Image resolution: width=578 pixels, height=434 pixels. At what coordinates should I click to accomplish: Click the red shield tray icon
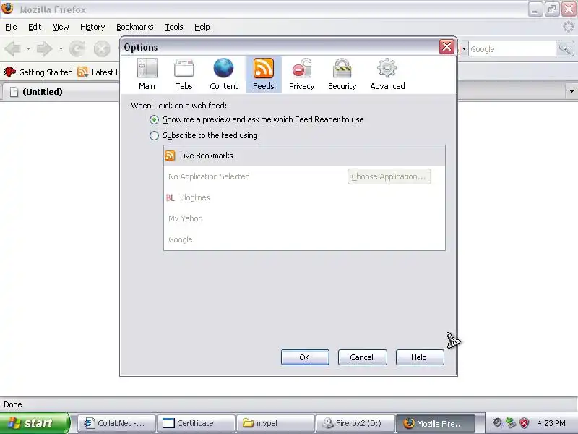pos(524,423)
